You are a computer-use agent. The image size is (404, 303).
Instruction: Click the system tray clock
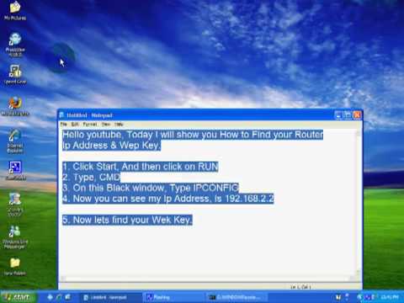(390, 297)
